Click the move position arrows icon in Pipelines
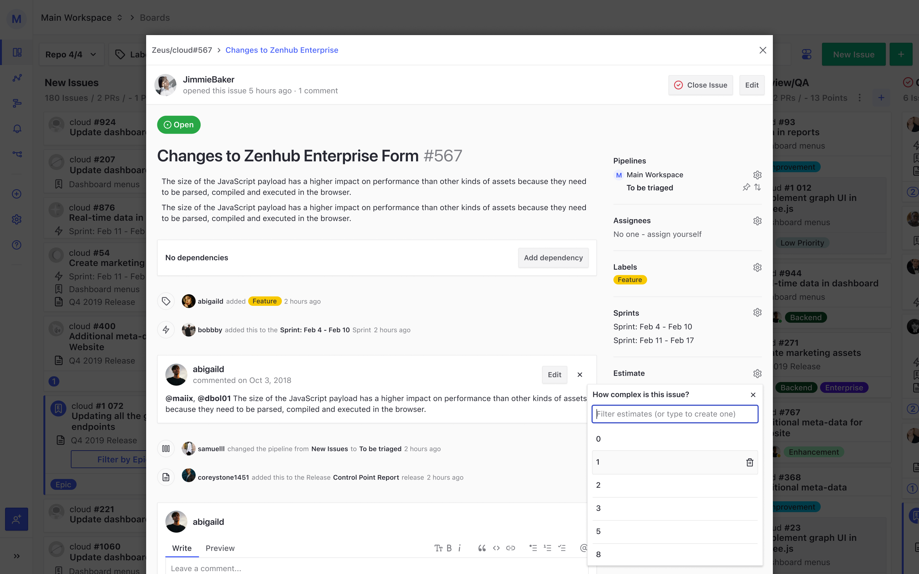Viewport: 919px width, 574px height. click(758, 187)
